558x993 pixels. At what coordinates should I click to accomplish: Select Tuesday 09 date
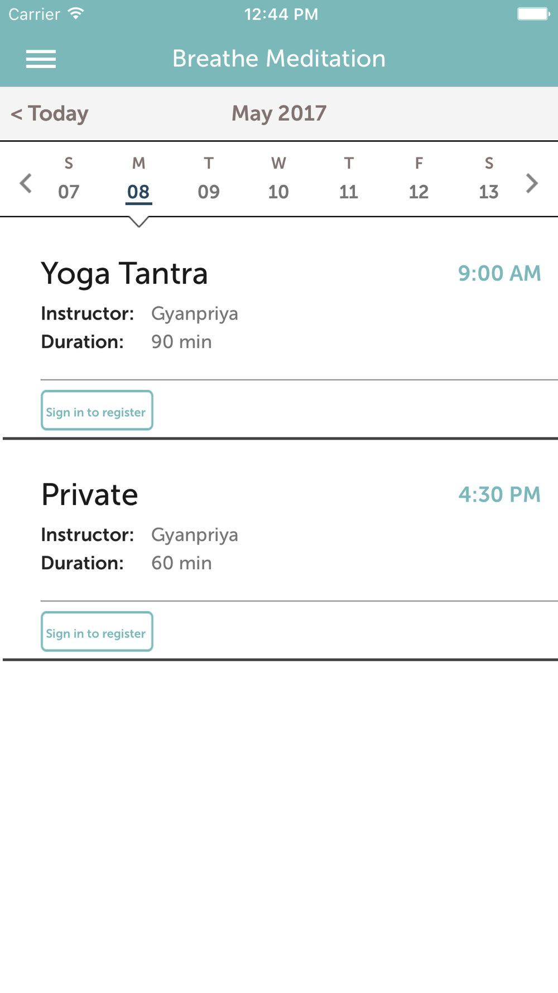(x=209, y=179)
